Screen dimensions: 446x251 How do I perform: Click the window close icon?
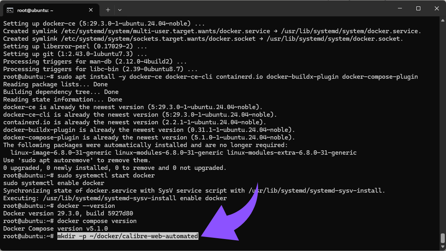pyautogui.click(x=436, y=8)
